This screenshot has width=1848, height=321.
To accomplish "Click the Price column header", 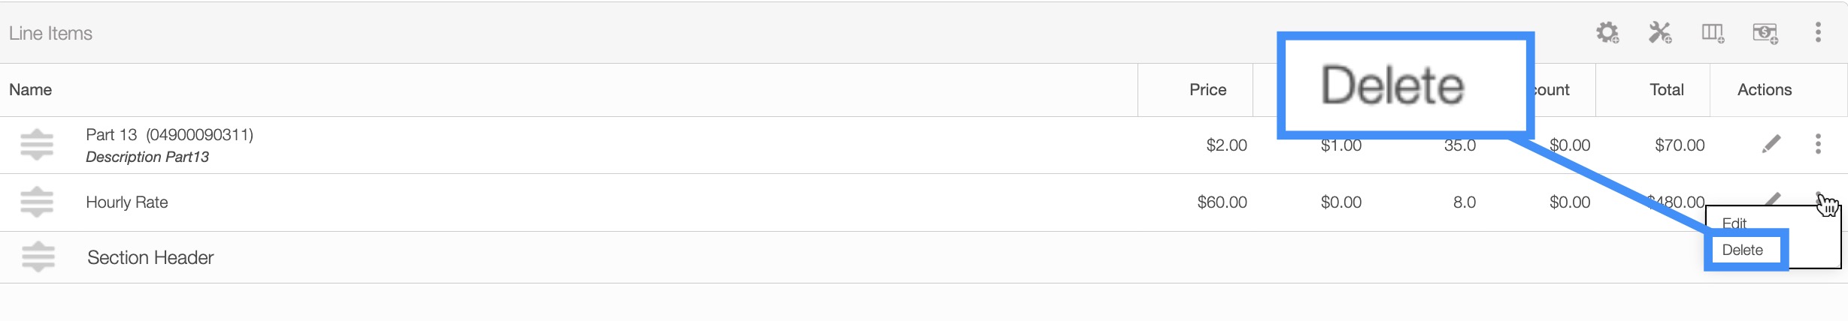I will pos(1207,90).
